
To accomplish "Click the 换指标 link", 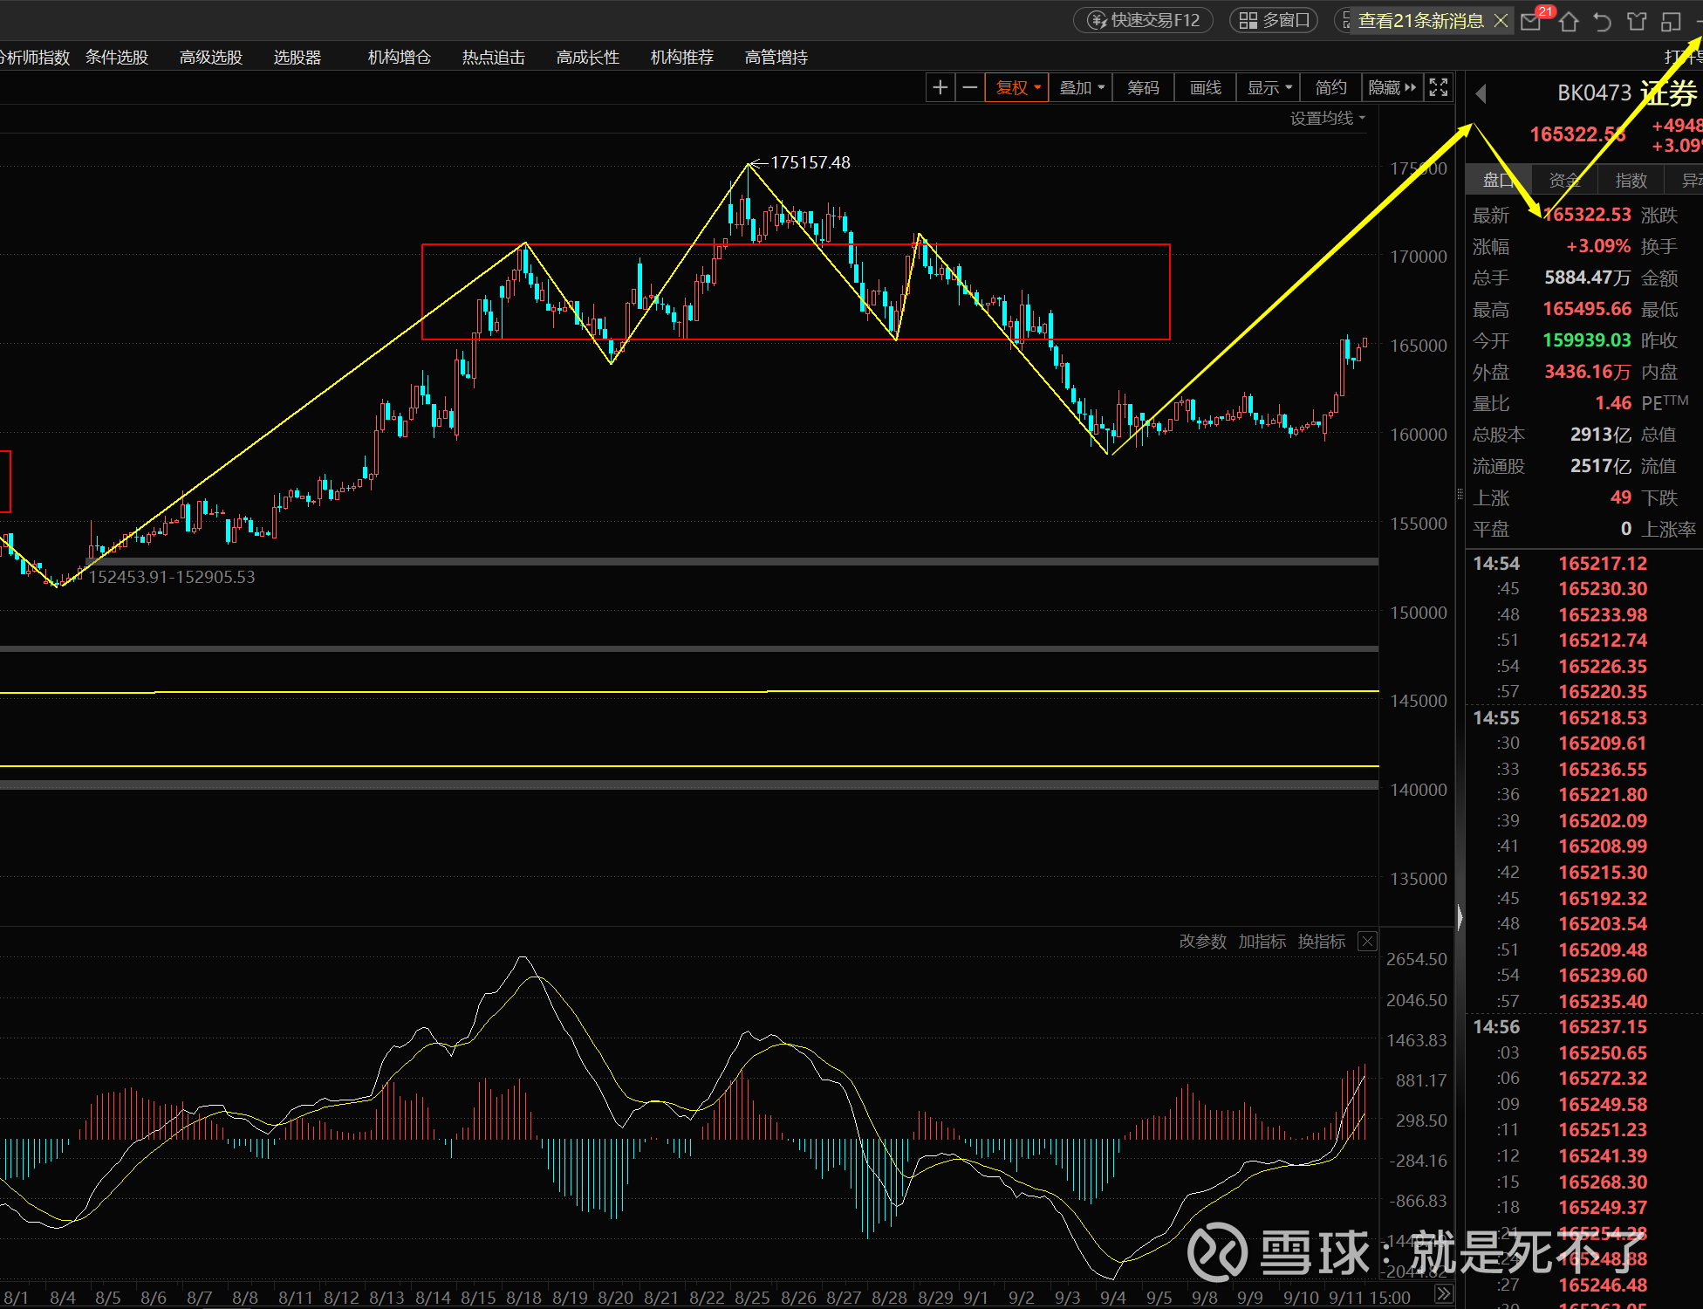I will [1321, 942].
